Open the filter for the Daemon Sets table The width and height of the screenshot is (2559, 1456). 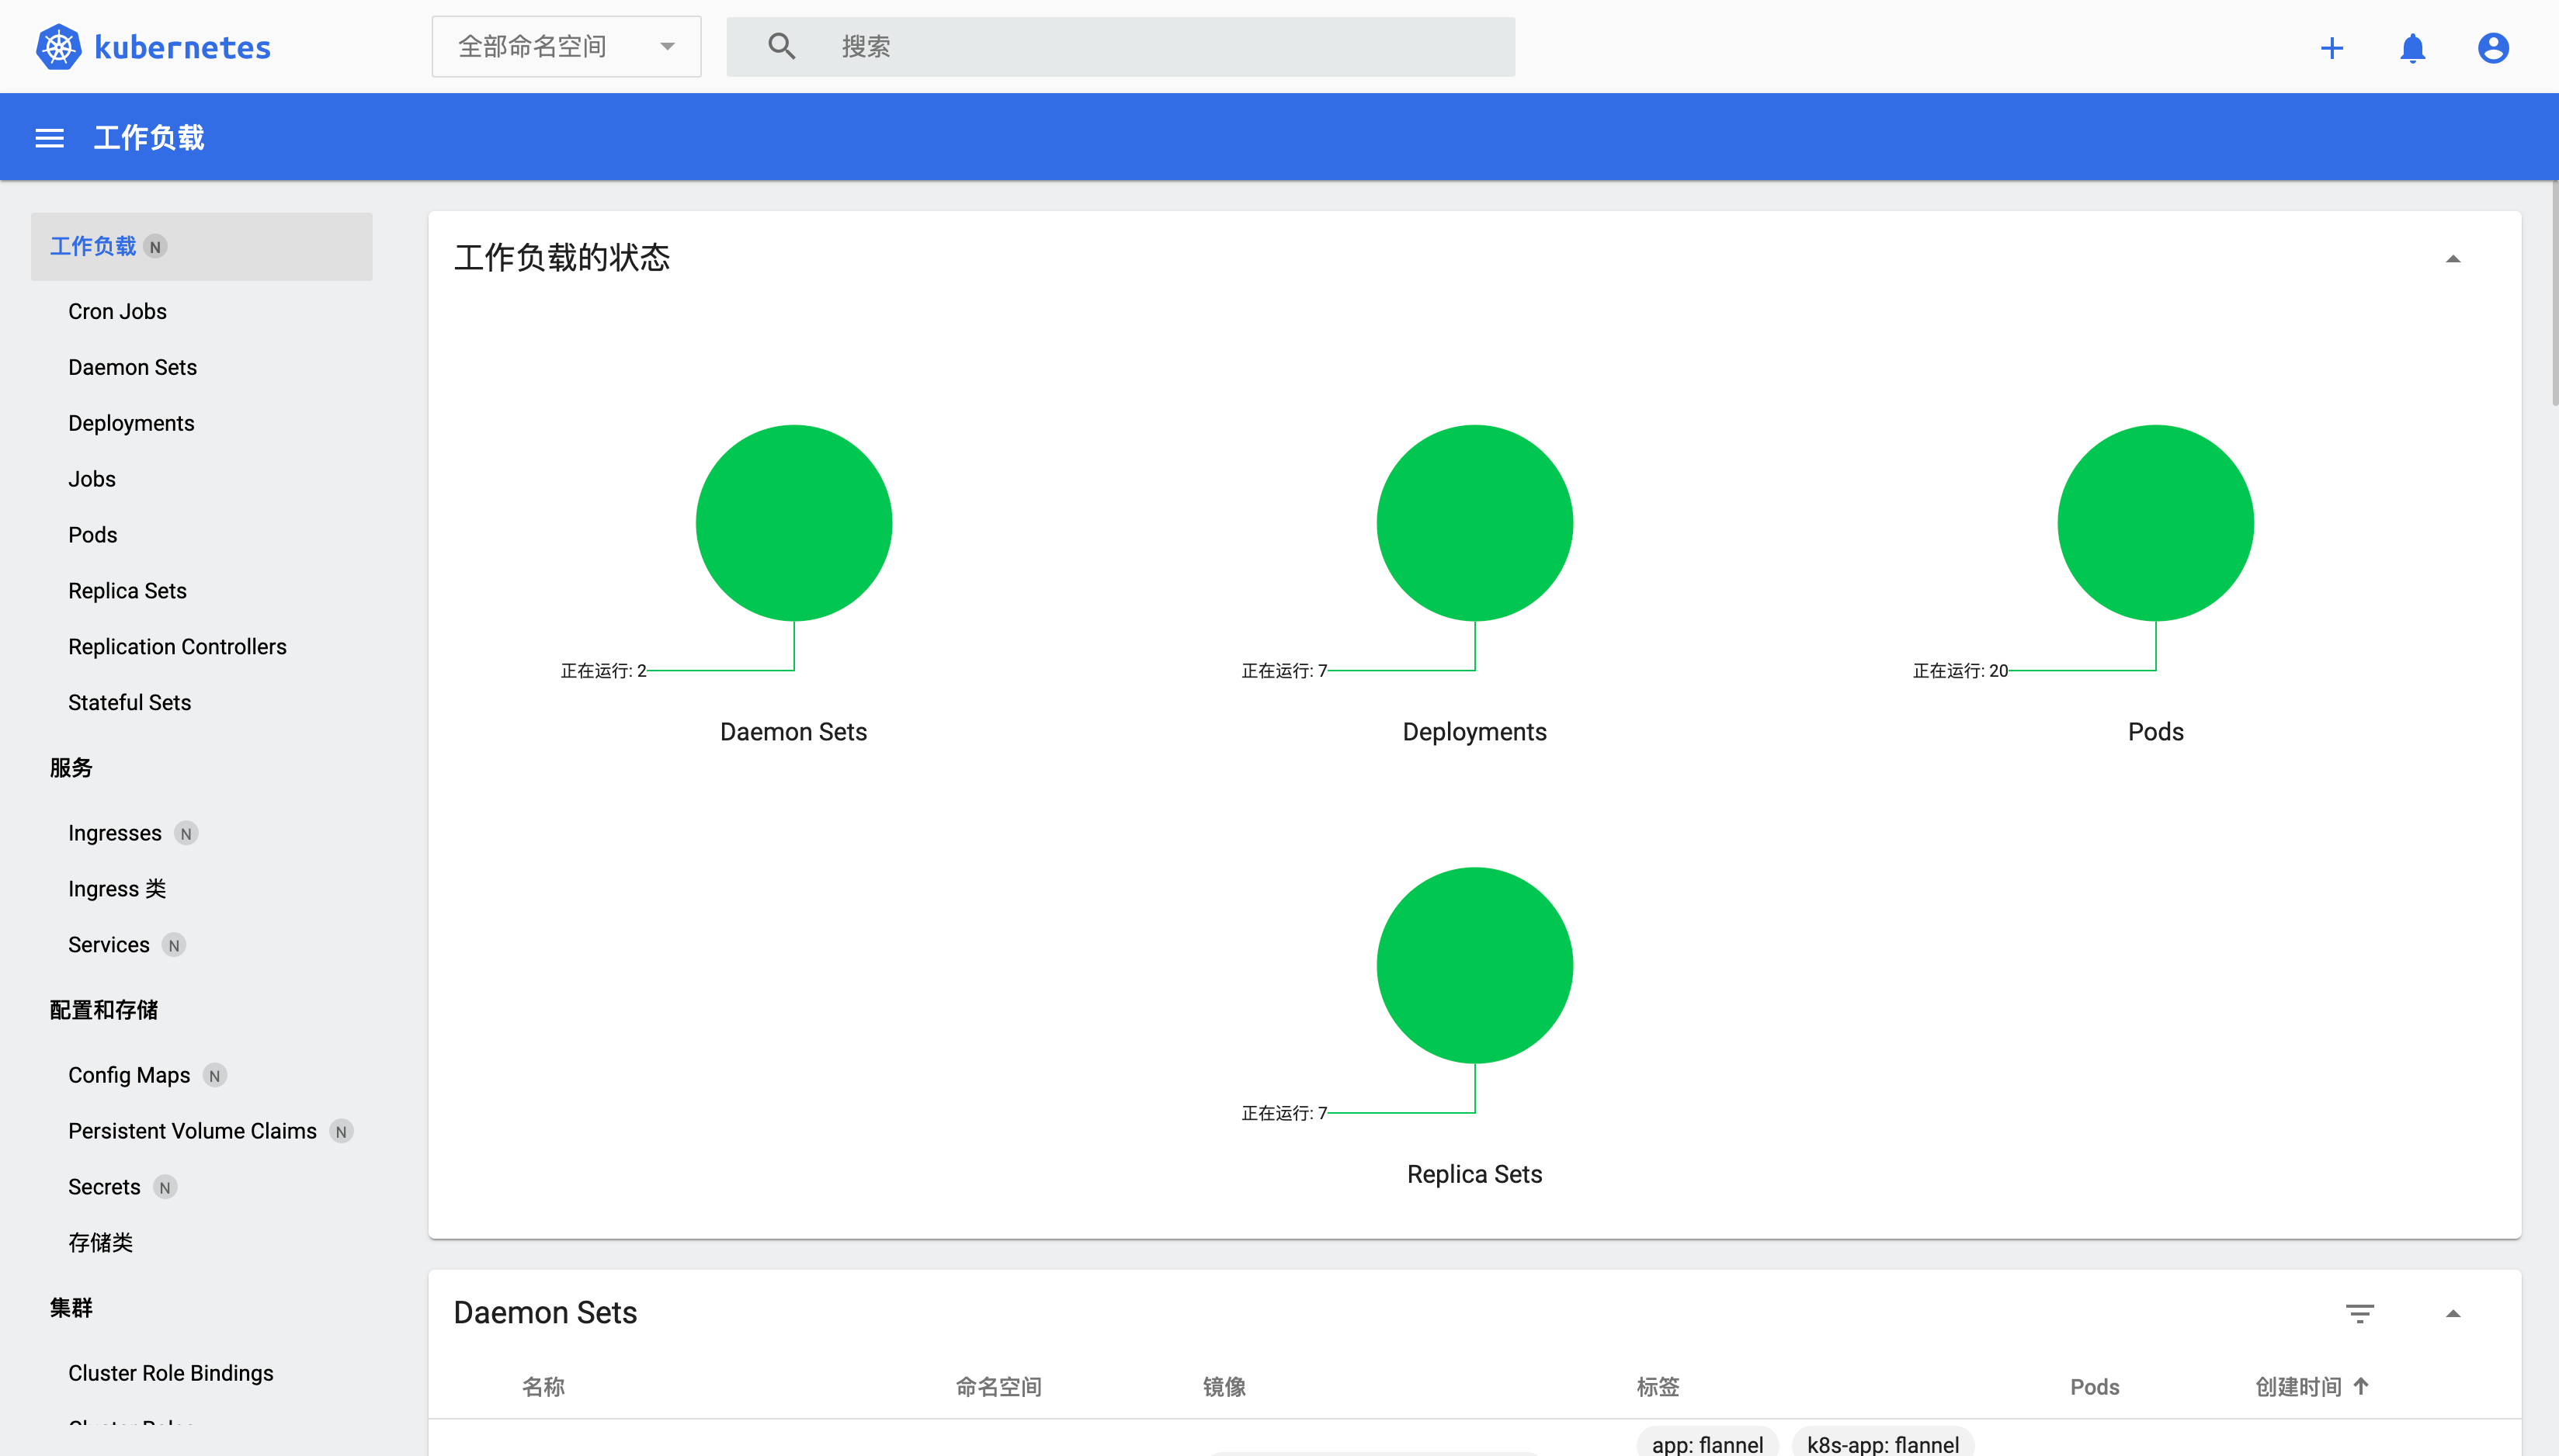tap(2360, 1312)
